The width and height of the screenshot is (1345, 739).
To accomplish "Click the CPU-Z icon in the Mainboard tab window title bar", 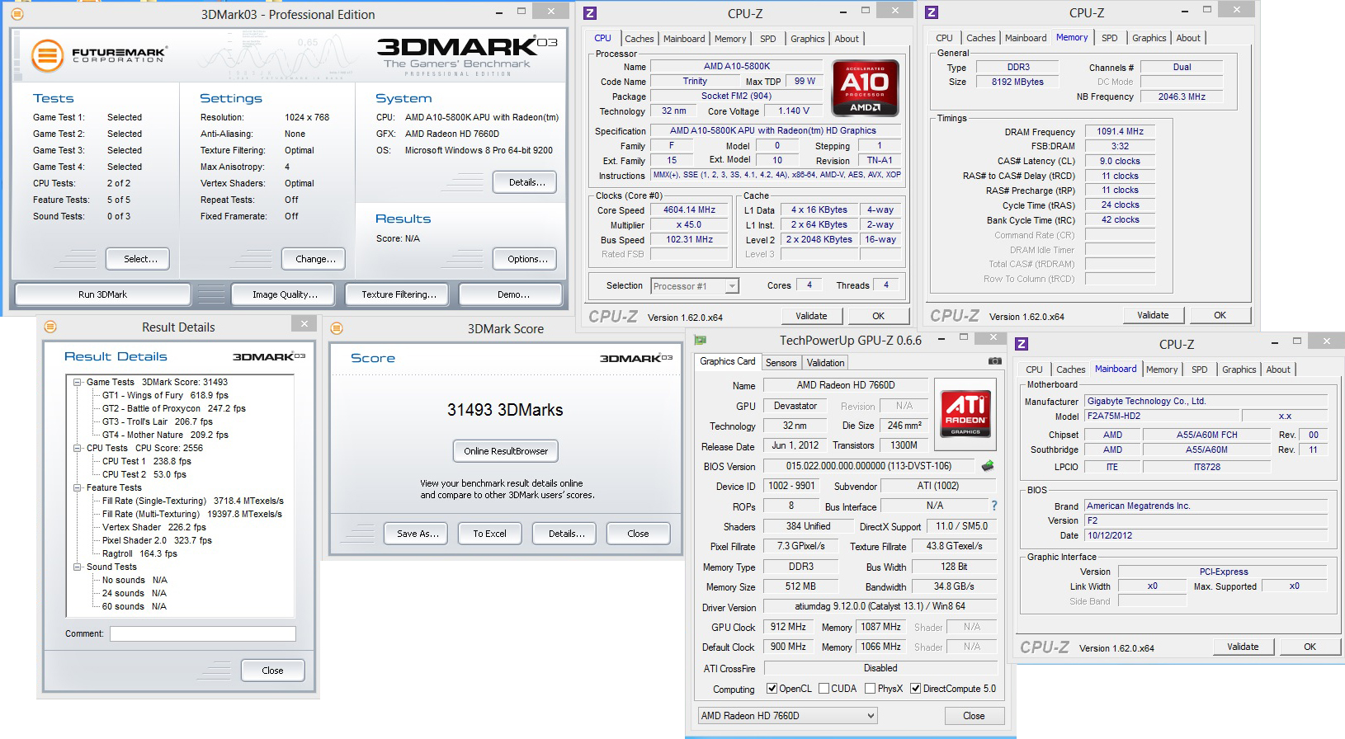I will 1021,344.
